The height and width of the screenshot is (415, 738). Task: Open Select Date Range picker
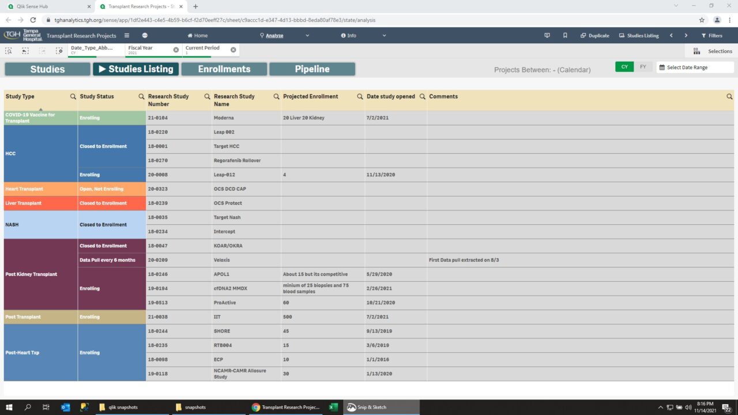tap(692, 66)
